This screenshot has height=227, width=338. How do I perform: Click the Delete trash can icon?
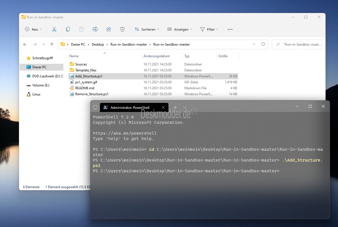tap(122, 29)
